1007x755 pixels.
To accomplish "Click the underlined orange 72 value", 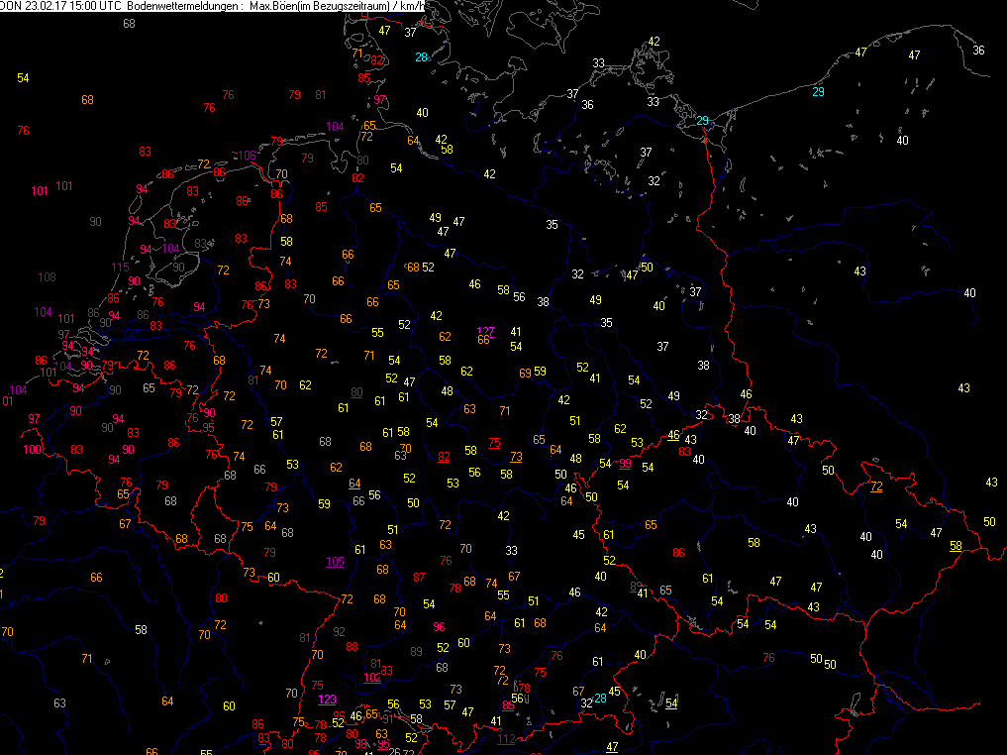I will (x=876, y=486).
